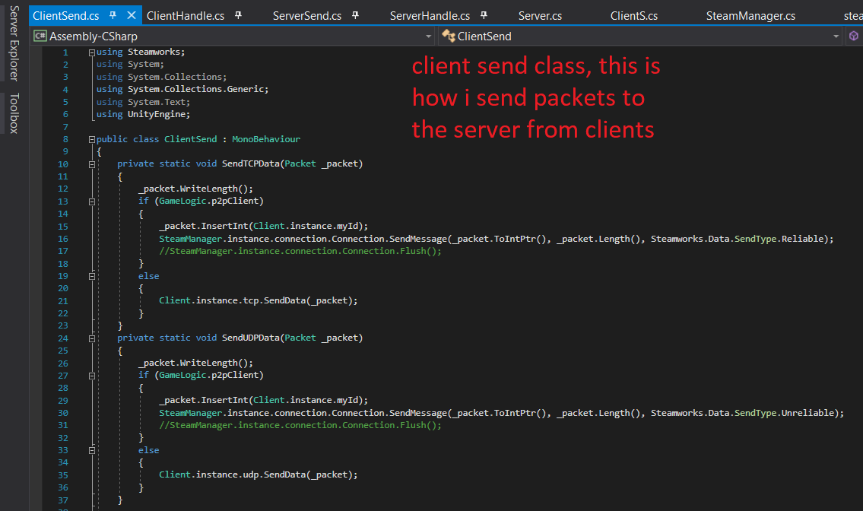Unpin the ClientHandle.cs tab

(238, 14)
